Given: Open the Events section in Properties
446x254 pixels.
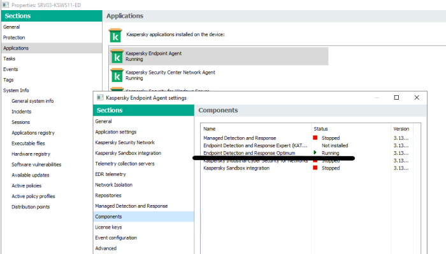Looking at the screenshot, I should 52,69.
